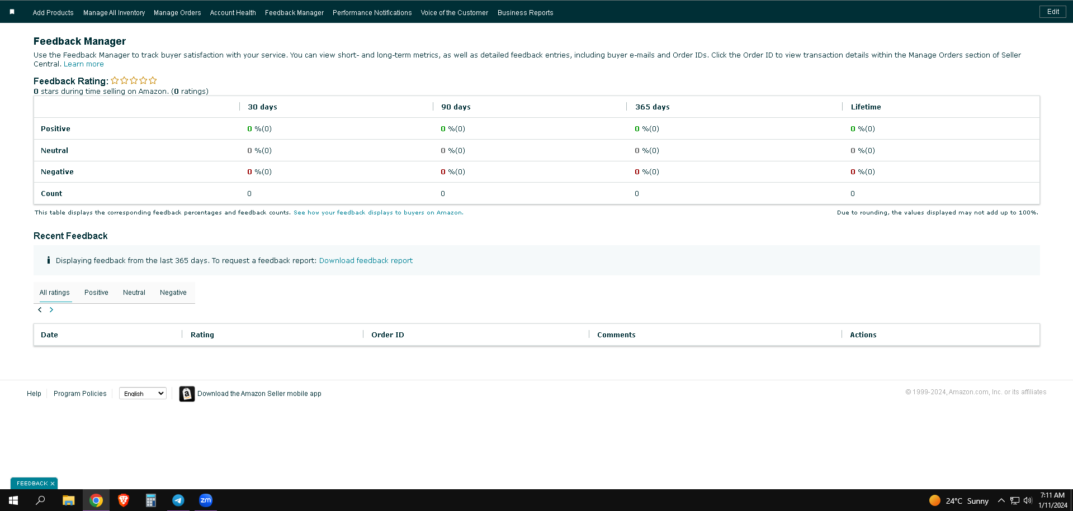This screenshot has height=511, width=1073.
Task: Open Account Health
Action: click(x=233, y=12)
